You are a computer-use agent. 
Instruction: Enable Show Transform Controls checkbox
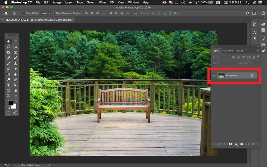54,13
